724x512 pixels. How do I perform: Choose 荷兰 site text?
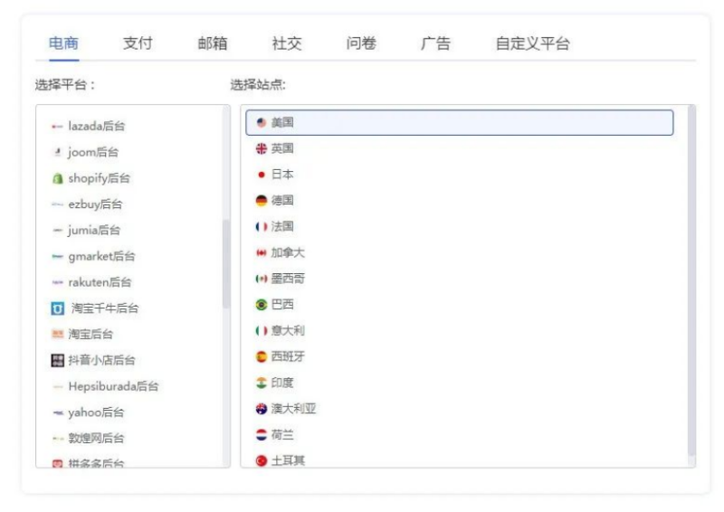(282, 435)
